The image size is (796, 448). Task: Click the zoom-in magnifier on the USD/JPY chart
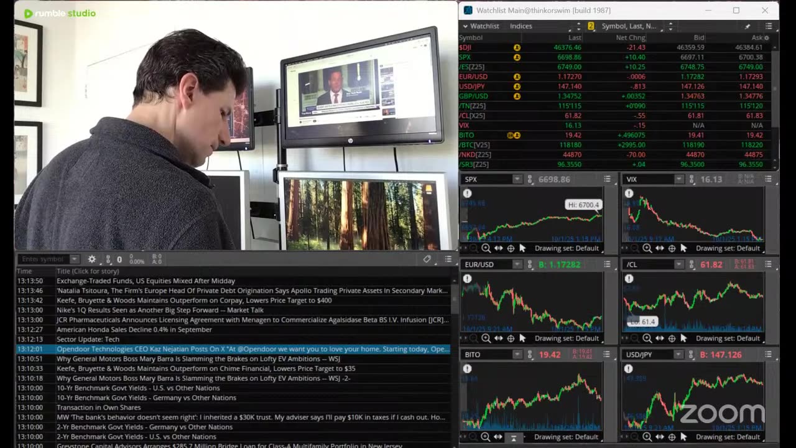click(x=647, y=437)
